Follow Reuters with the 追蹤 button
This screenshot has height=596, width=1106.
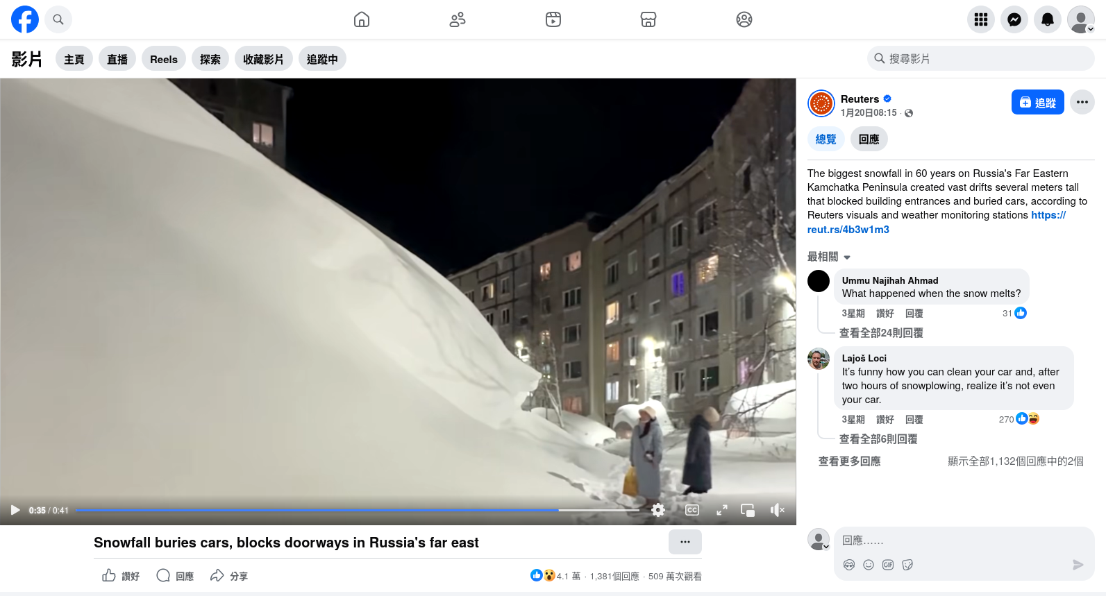click(x=1037, y=102)
